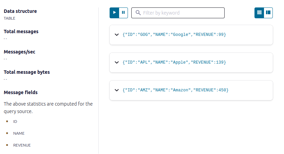This screenshot has width=284, height=154.
Task: Click the Messages/sec heading
Action: click(19, 52)
